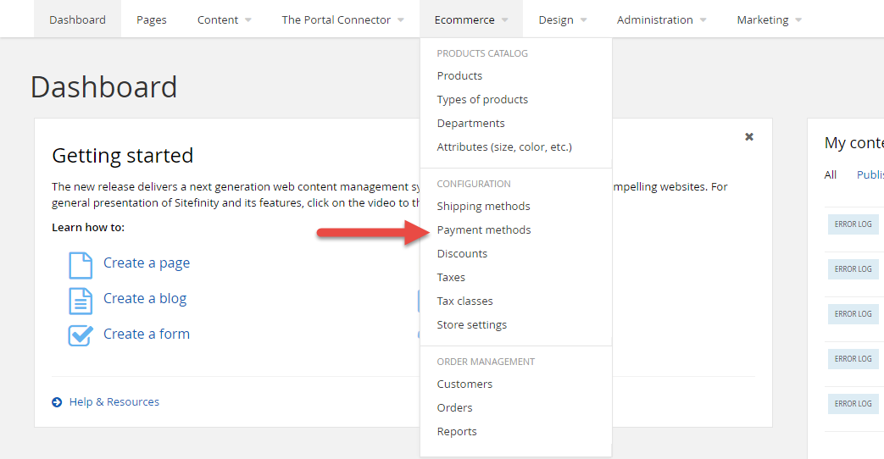Expand the Administration menu
This screenshot has height=459, width=884.
click(661, 19)
